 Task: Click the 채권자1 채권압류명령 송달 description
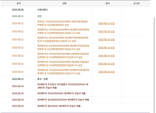(63, 23)
